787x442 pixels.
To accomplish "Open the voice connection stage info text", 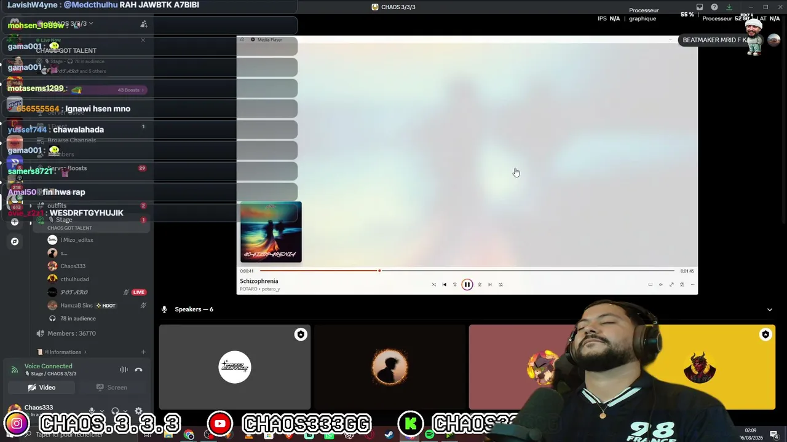I will click(50, 374).
